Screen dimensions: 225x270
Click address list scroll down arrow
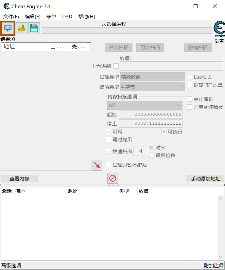(x=221, y=257)
